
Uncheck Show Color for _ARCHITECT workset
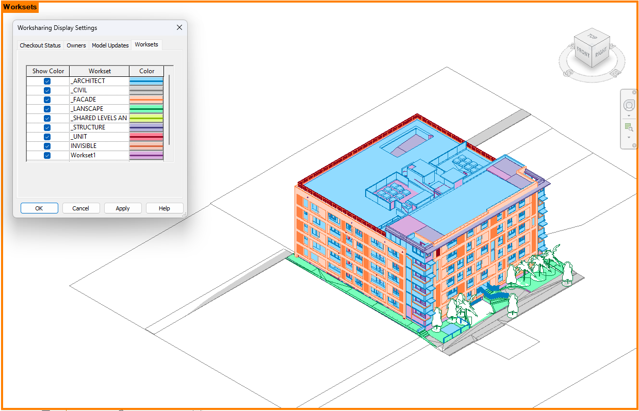[x=47, y=81]
